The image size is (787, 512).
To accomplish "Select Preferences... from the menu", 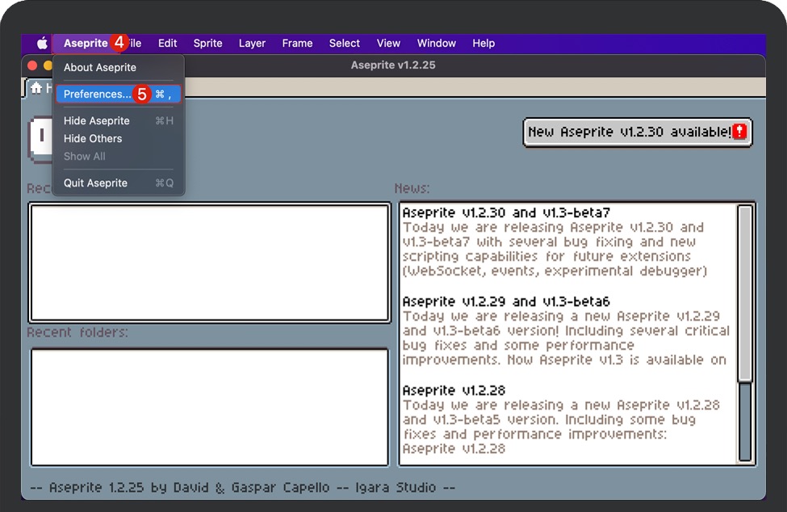I will pyautogui.click(x=119, y=94).
